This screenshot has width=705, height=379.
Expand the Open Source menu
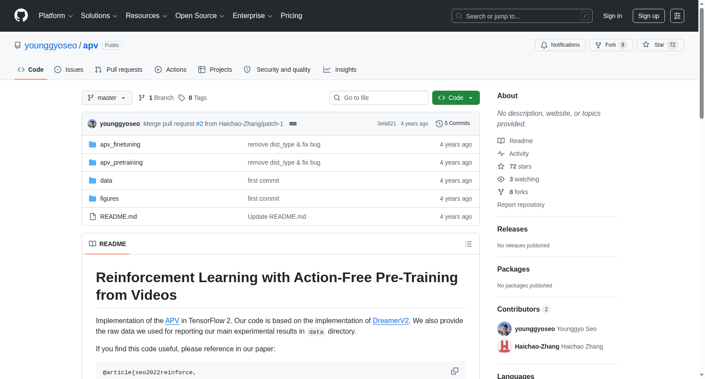pos(200,16)
